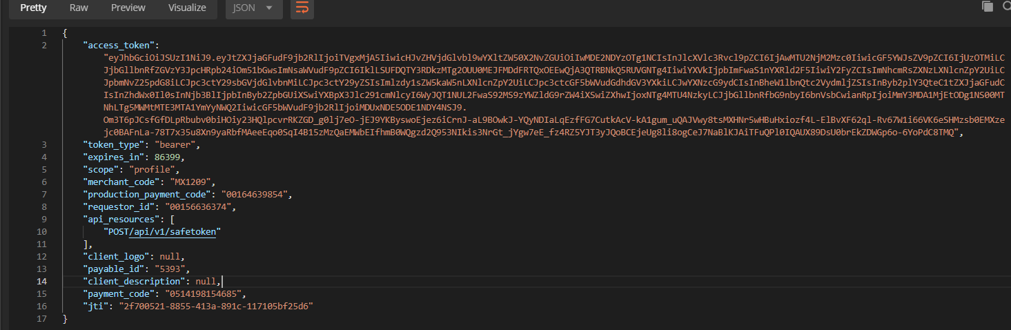
Task: Click token signature line starting "Om3T6pJCsfGfDLpRbubv"
Action: click(554, 120)
